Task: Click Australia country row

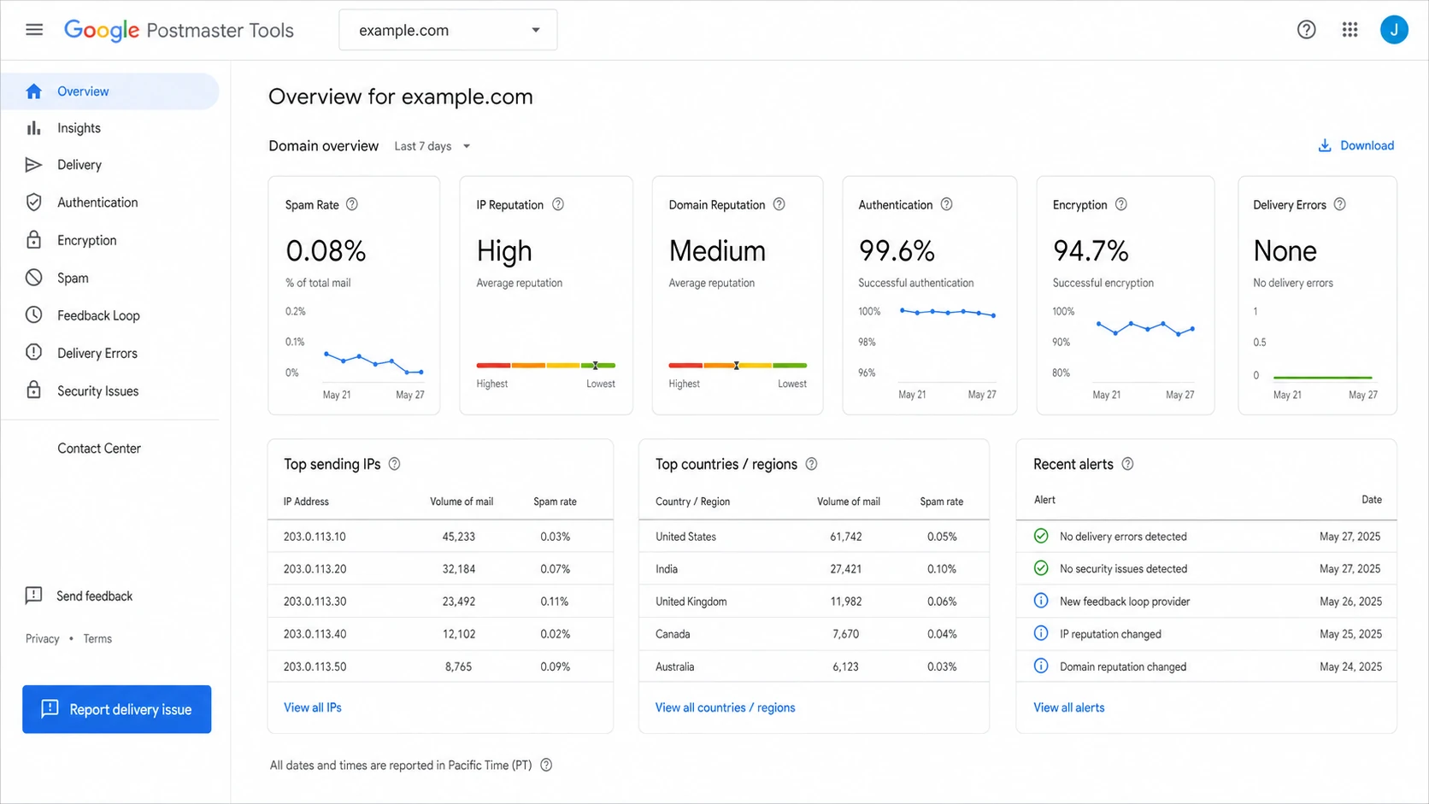Action: point(814,666)
